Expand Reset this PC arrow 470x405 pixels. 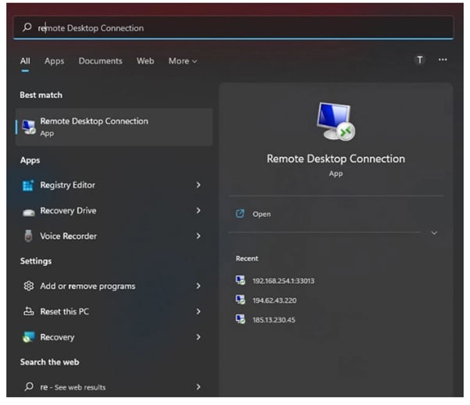tap(198, 311)
